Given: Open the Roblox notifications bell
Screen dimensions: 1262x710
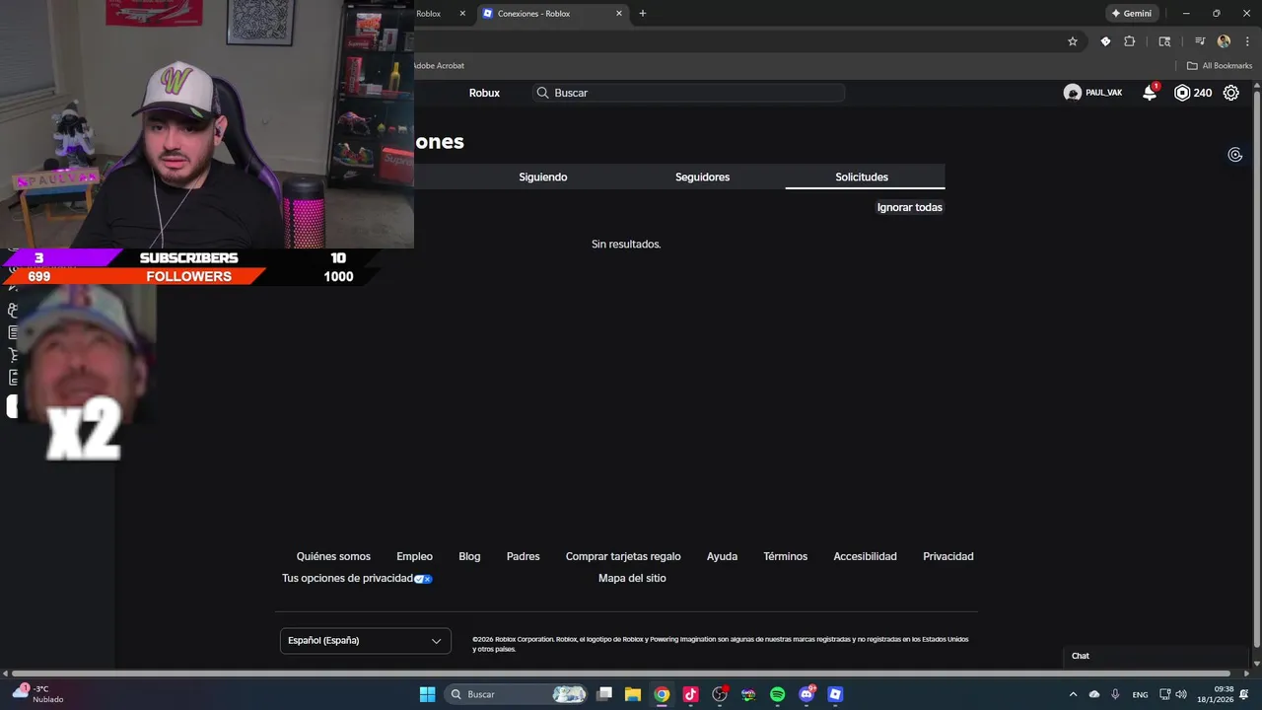Looking at the screenshot, I should (x=1150, y=93).
